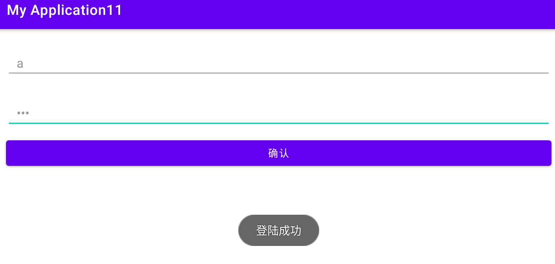Place cursor after the three password dots
The image size is (555, 264).
click(30, 113)
